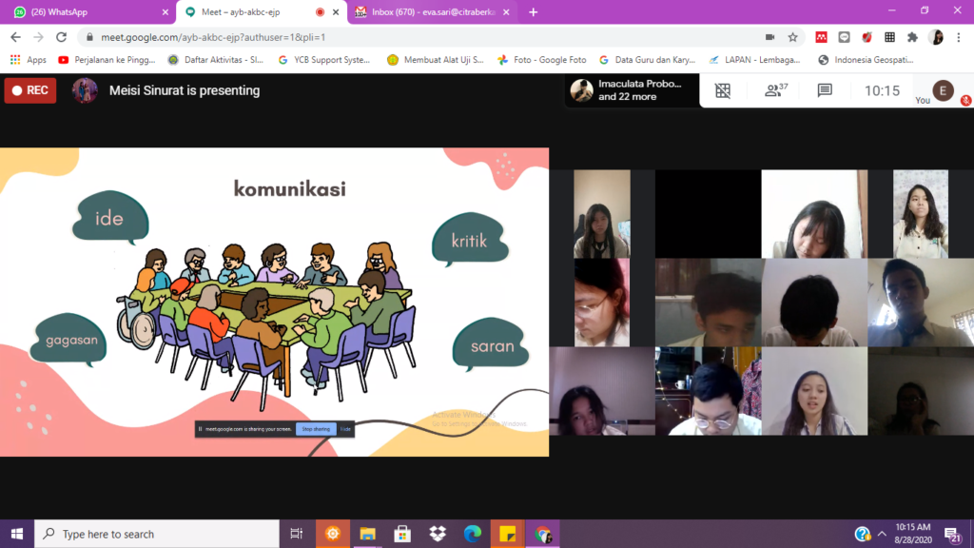The height and width of the screenshot is (548, 974).
Task: Open Microsoft Edge from the taskbar
Action: 473,534
